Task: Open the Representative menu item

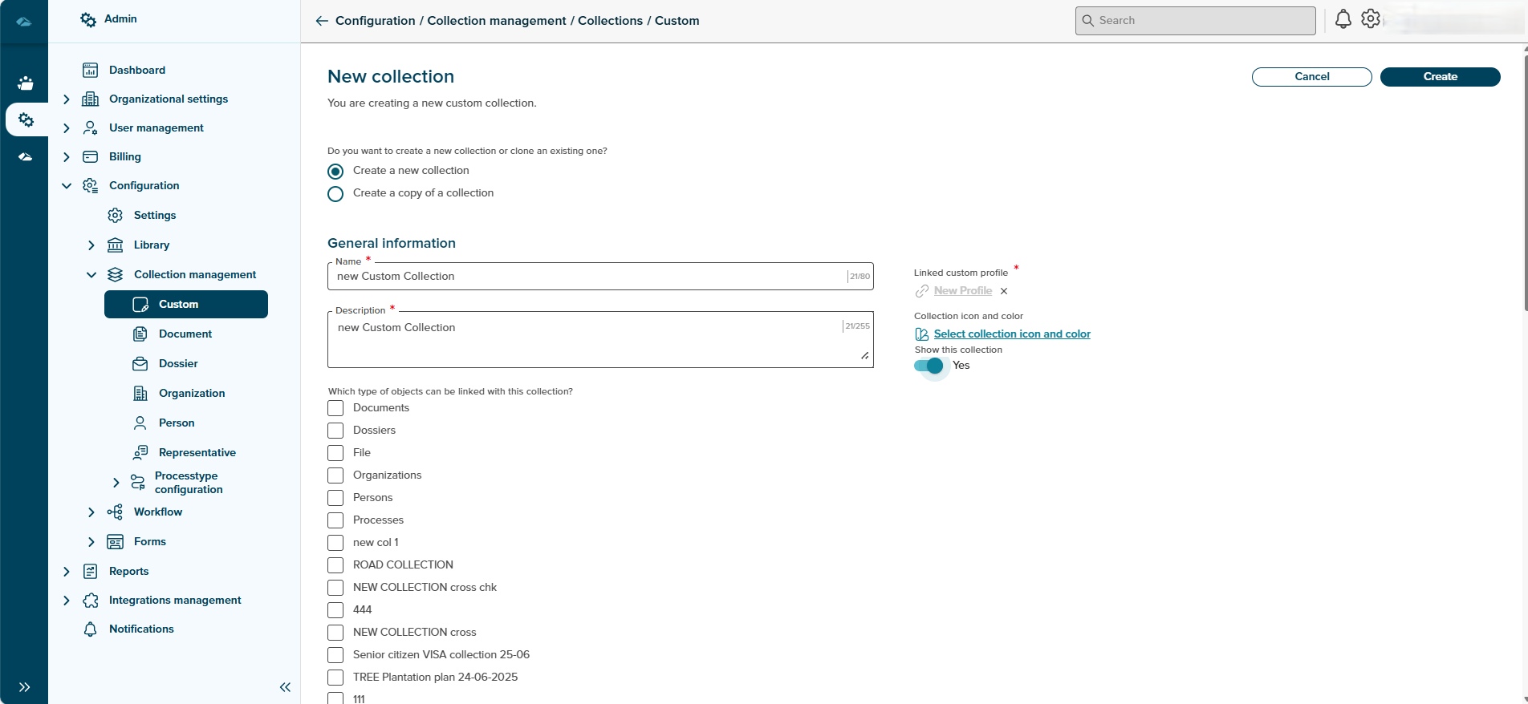Action: [x=197, y=453]
